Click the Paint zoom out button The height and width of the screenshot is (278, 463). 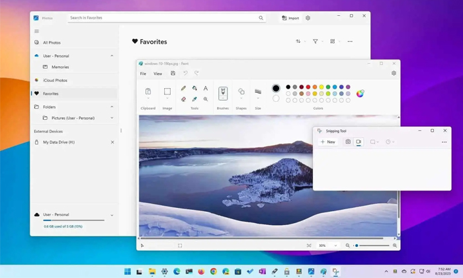pos(348,246)
